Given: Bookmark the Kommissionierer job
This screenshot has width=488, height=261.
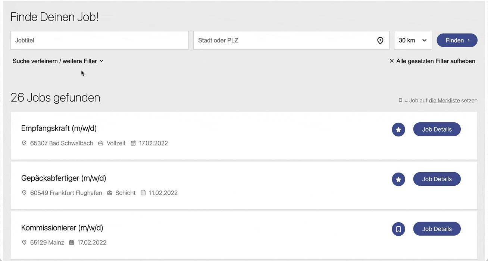Looking at the screenshot, I should (398, 229).
